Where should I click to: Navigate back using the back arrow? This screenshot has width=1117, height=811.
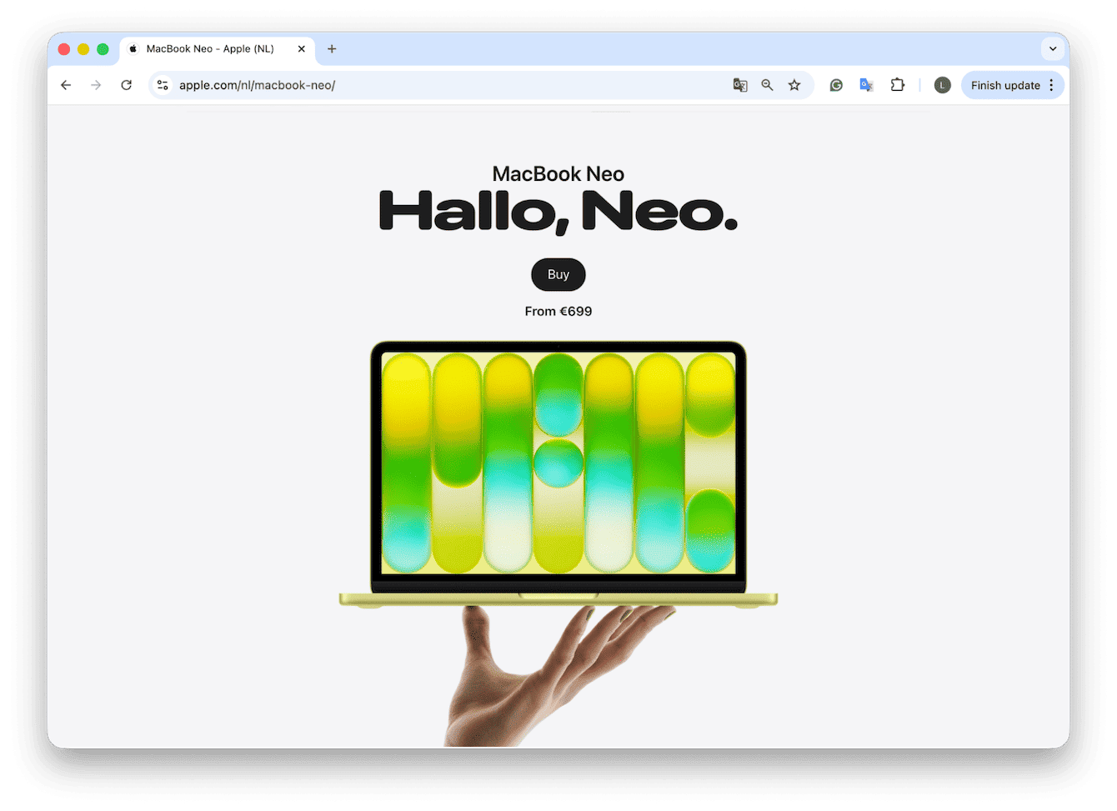click(66, 84)
